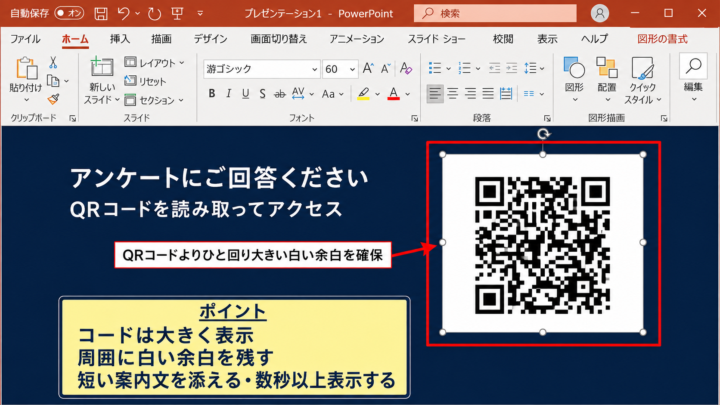The width and height of the screenshot is (720, 405).
Task: Open the columns options icon
Action: (x=529, y=94)
